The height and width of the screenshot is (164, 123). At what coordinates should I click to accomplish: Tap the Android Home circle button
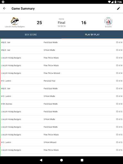pyautogui.click(x=61, y=160)
